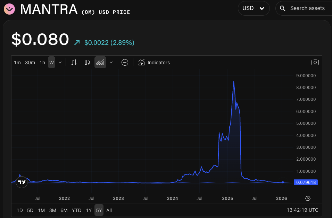The width and height of the screenshot is (332, 218).
Task: Click the search magnifier in Search assets
Action: 282,8
